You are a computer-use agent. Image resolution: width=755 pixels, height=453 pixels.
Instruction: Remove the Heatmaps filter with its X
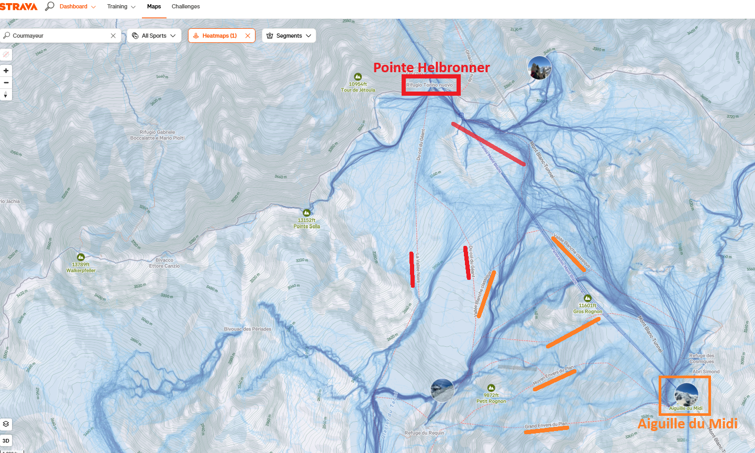coord(248,36)
